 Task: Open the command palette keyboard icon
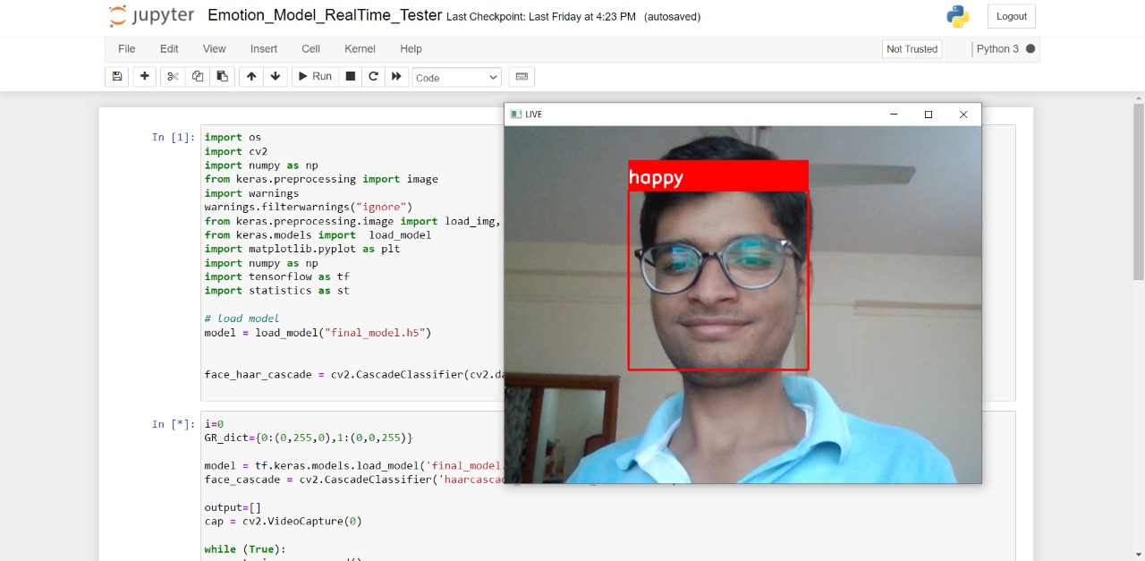[x=522, y=77]
